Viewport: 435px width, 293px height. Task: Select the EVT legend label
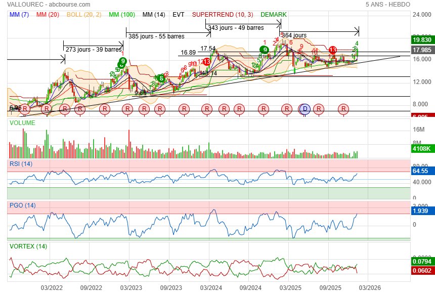click(179, 15)
